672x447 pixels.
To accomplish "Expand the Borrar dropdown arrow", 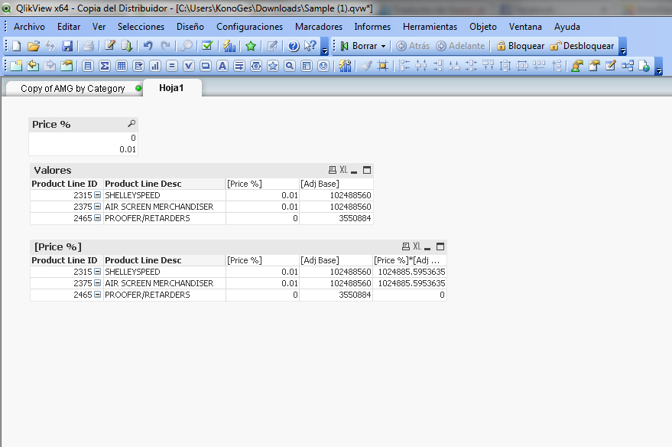I will click(383, 47).
